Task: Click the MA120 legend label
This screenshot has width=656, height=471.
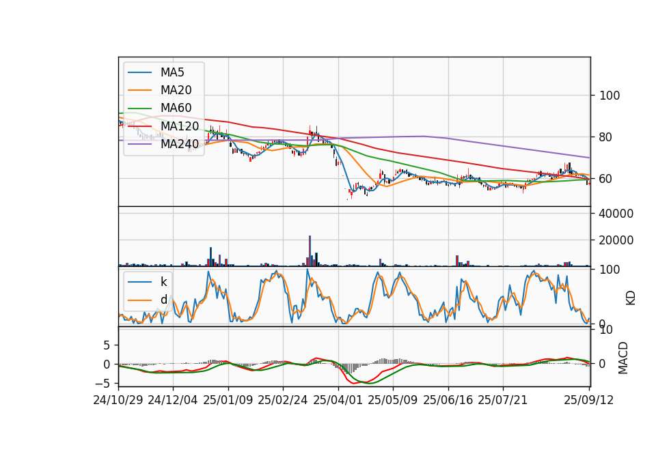Action: click(180, 126)
